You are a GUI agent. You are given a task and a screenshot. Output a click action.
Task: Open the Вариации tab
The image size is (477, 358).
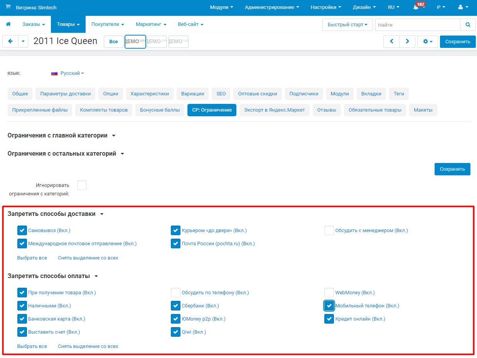pos(193,93)
